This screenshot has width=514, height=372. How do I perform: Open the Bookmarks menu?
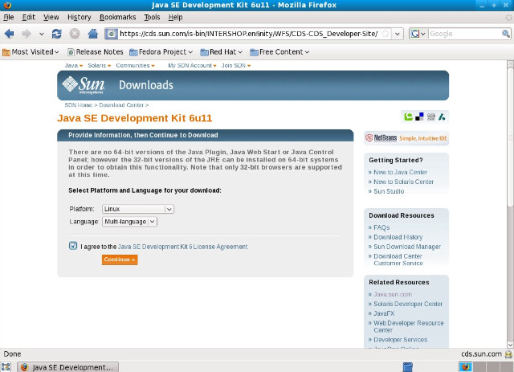pos(118,17)
